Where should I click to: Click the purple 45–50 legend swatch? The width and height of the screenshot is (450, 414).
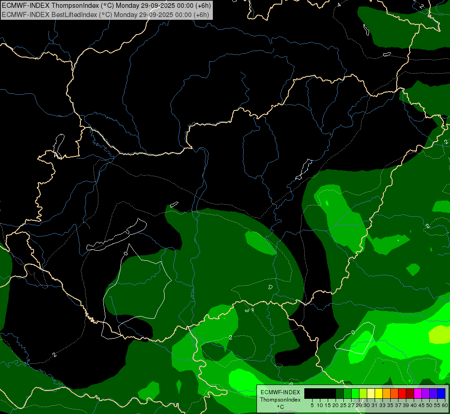pyautogui.click(x=426, y=393)
